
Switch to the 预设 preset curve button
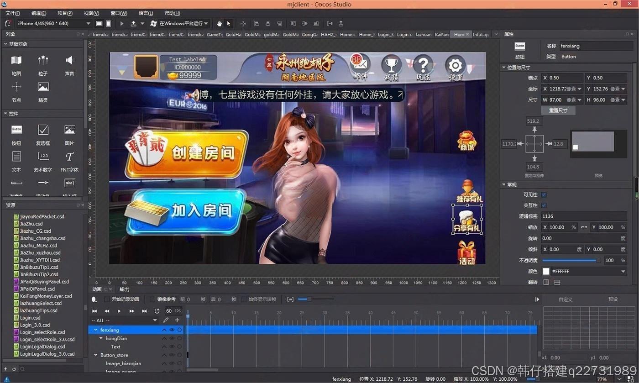tap(613, 299)
